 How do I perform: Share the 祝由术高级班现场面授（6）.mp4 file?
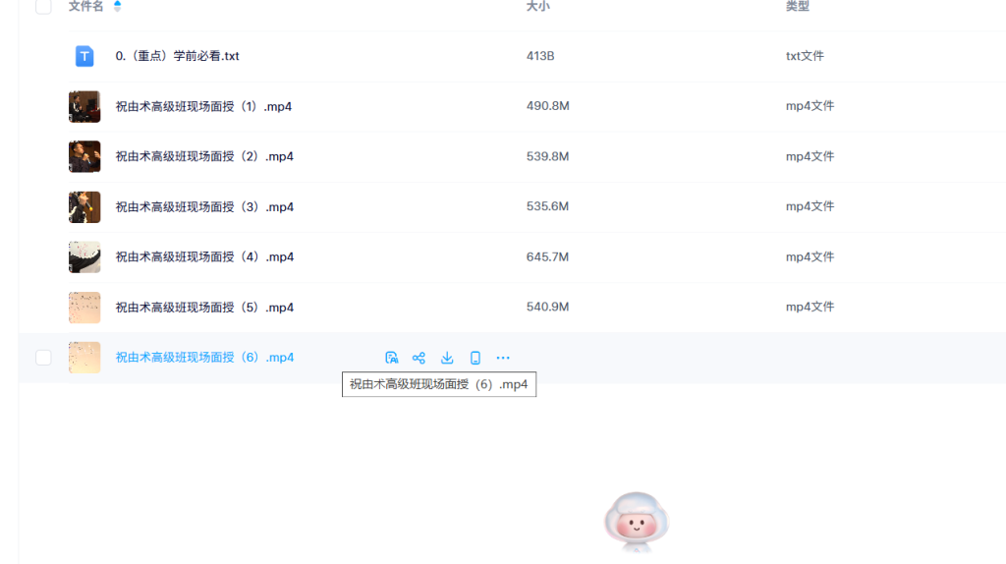point(419,358)
